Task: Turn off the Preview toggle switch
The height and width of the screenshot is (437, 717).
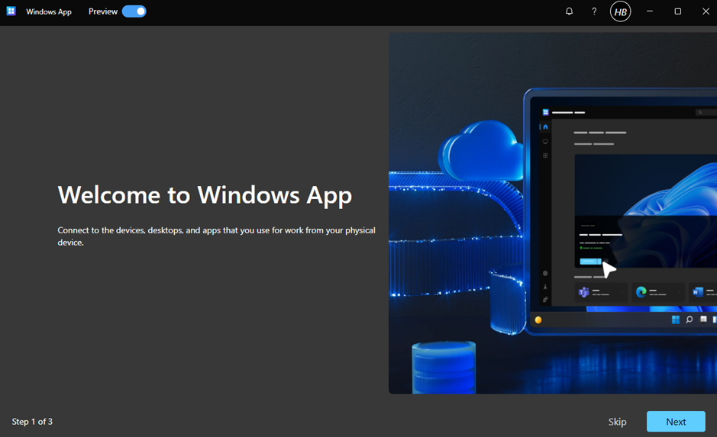Action: pyautogui.click(x=134, y=11)
